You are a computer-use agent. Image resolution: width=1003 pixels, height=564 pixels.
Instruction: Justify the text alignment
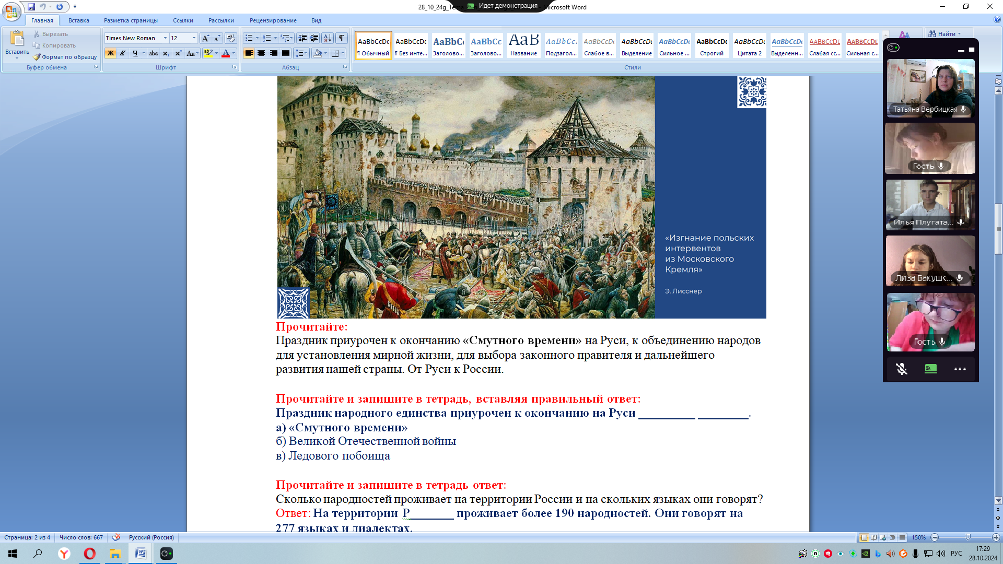(286, 53)
